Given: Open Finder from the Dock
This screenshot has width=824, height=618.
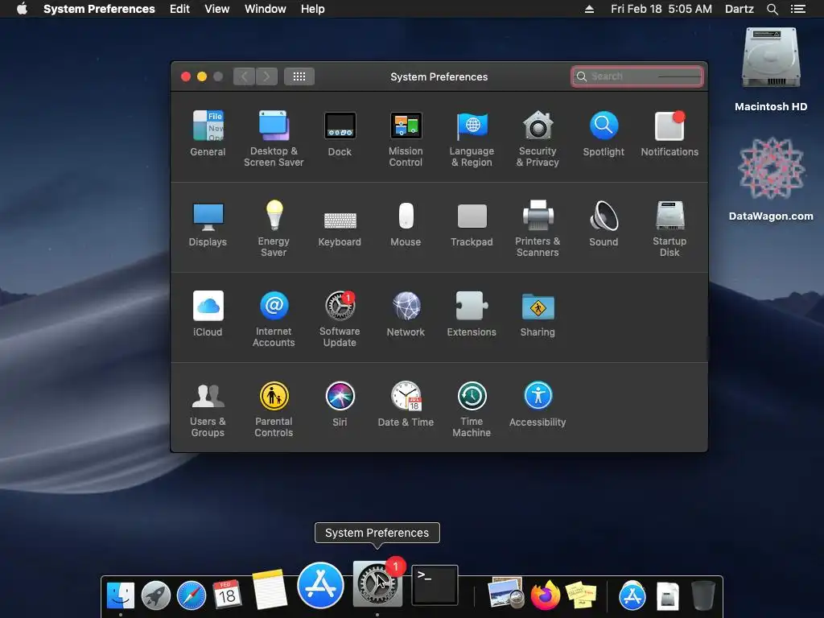Looking at the screenshot, I should click(x=121, y=596).
